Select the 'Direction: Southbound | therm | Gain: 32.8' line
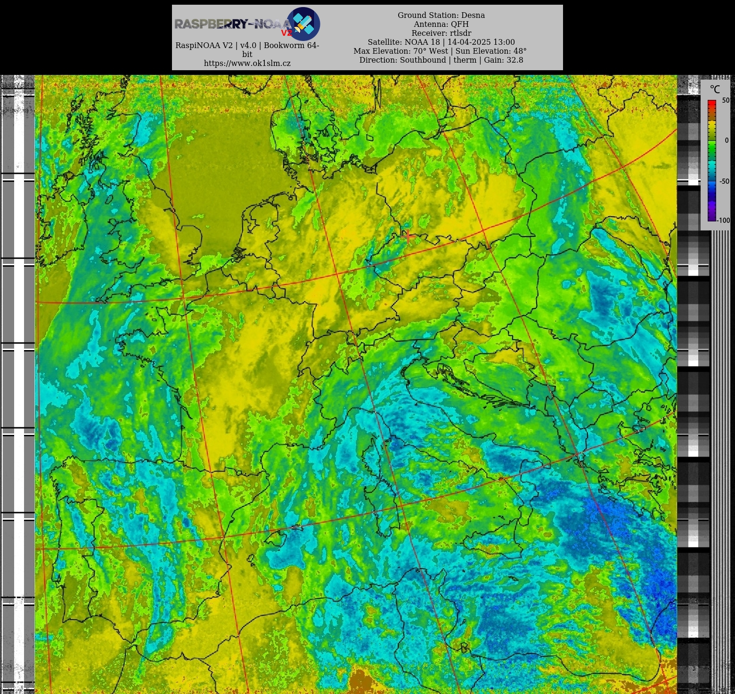 coord(441,60)
